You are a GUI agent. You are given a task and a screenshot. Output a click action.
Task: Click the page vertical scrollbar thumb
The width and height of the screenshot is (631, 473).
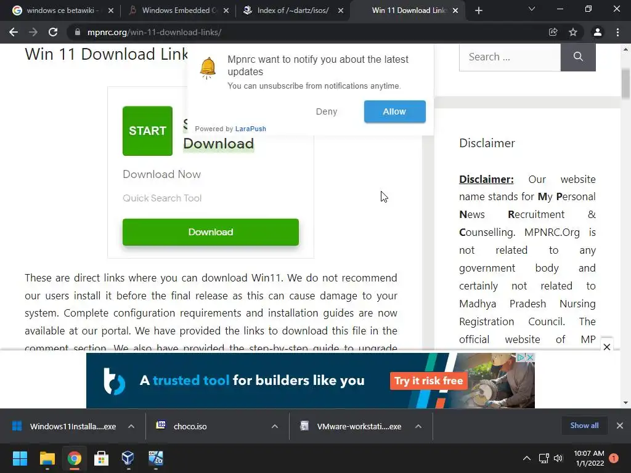pyautogui.click(x=625, y=83)
